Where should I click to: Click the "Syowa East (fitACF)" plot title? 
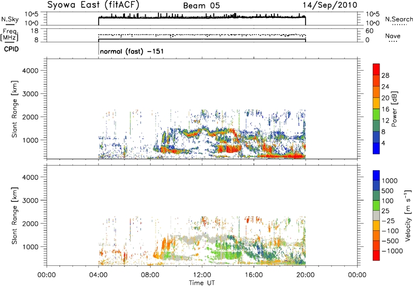coord(93,5)
